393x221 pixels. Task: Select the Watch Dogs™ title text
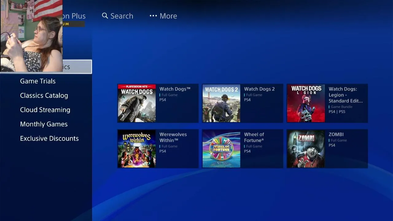click(175, 89)
